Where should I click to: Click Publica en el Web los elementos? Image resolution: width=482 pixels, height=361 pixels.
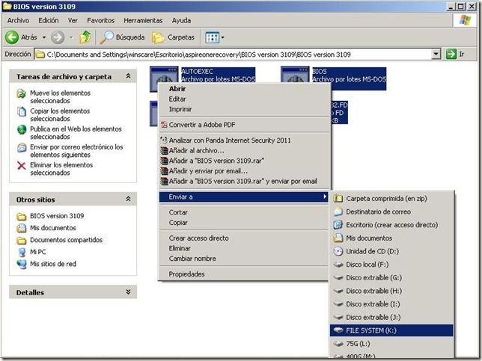(x=76, y=132)
